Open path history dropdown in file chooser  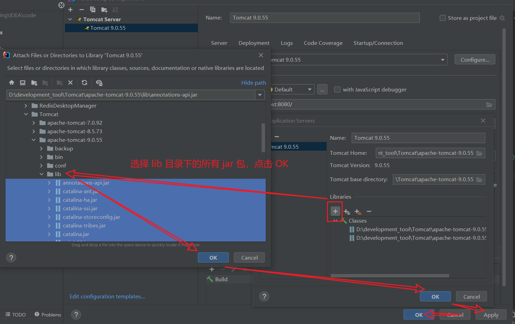coord(260,95)
